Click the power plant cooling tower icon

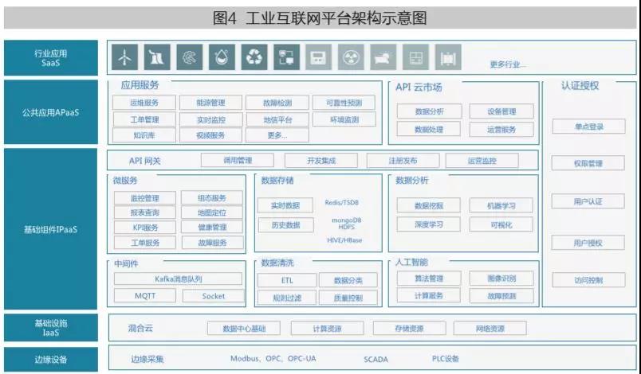(157, 57)
